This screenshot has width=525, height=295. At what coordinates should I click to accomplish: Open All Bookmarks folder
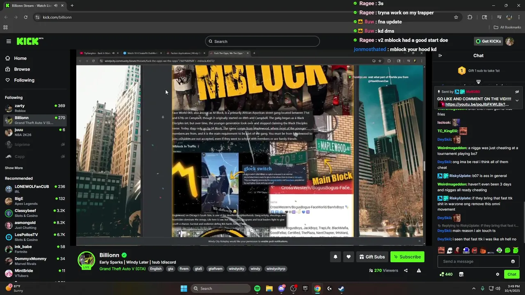tap(507, 27)
